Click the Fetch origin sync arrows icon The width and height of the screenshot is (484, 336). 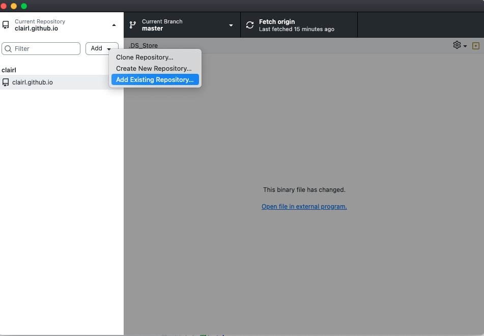click(249, 25)
